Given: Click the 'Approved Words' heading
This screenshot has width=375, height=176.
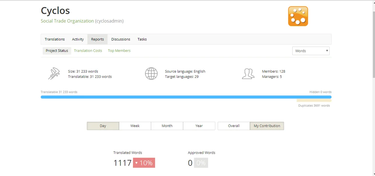Looking at the screenshot, I should coord(202,153).
